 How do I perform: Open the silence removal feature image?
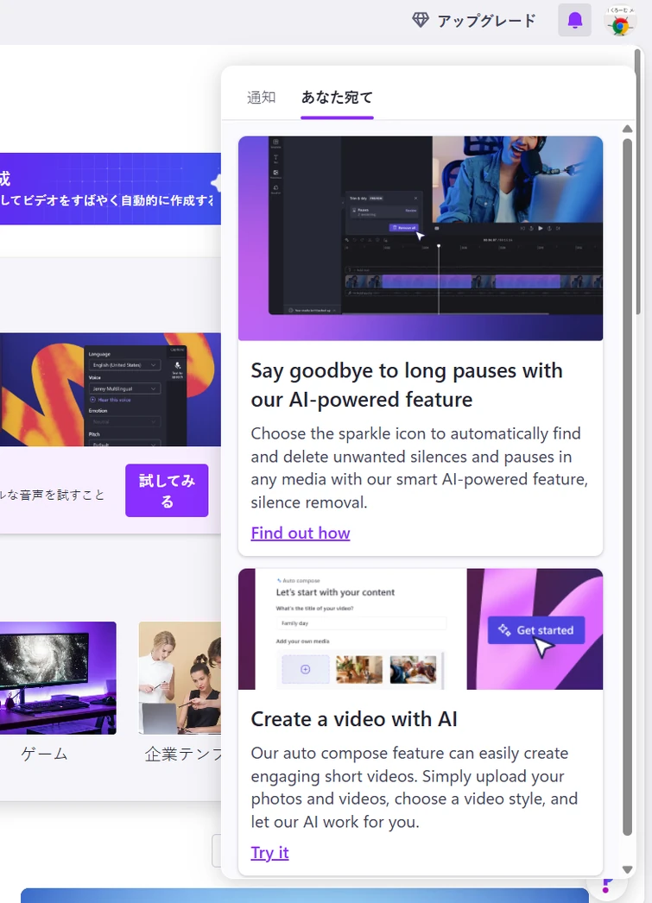[x=421, y=238]
